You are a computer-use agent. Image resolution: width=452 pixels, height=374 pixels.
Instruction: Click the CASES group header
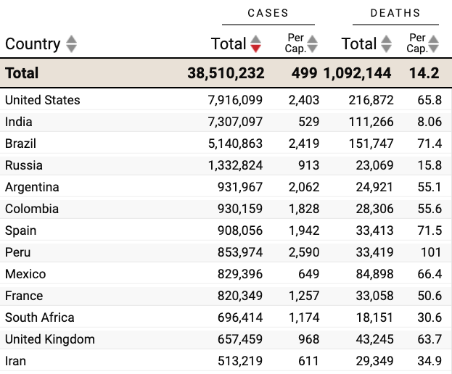(268, 13)
